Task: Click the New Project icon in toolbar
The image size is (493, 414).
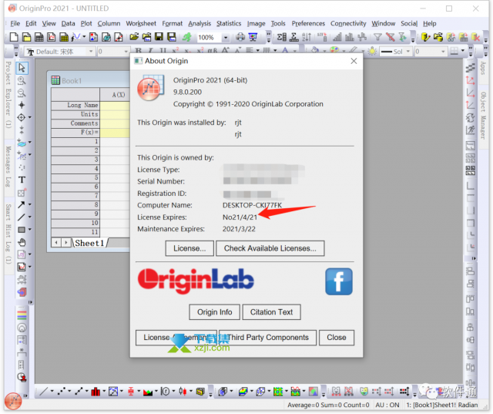Action: pyautogui.click(x=14, y=38)
